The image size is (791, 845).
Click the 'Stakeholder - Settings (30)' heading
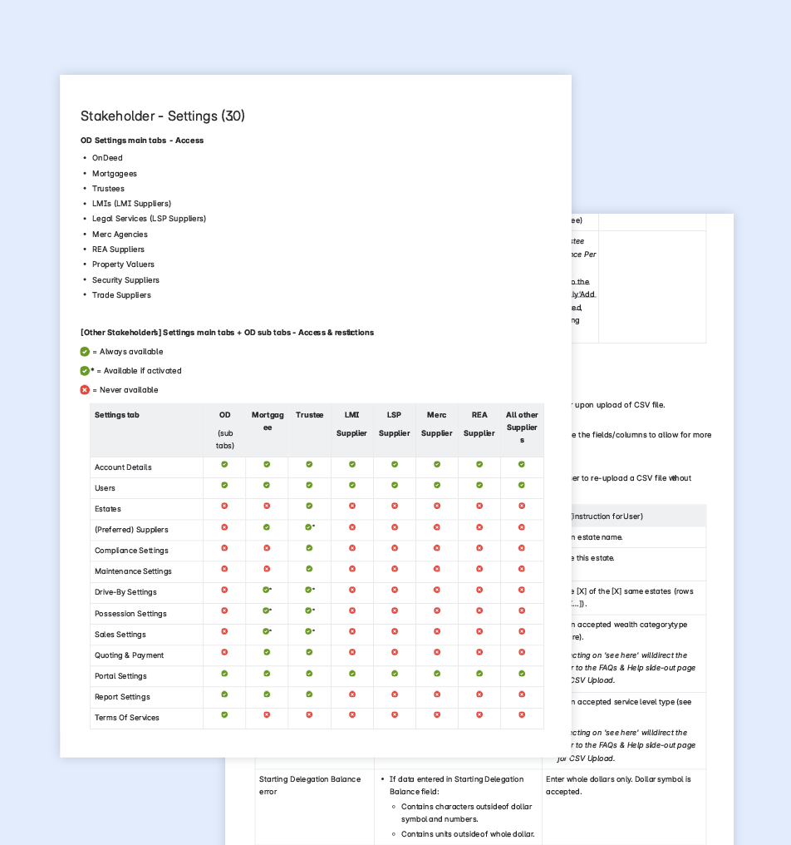click(163, 116)
